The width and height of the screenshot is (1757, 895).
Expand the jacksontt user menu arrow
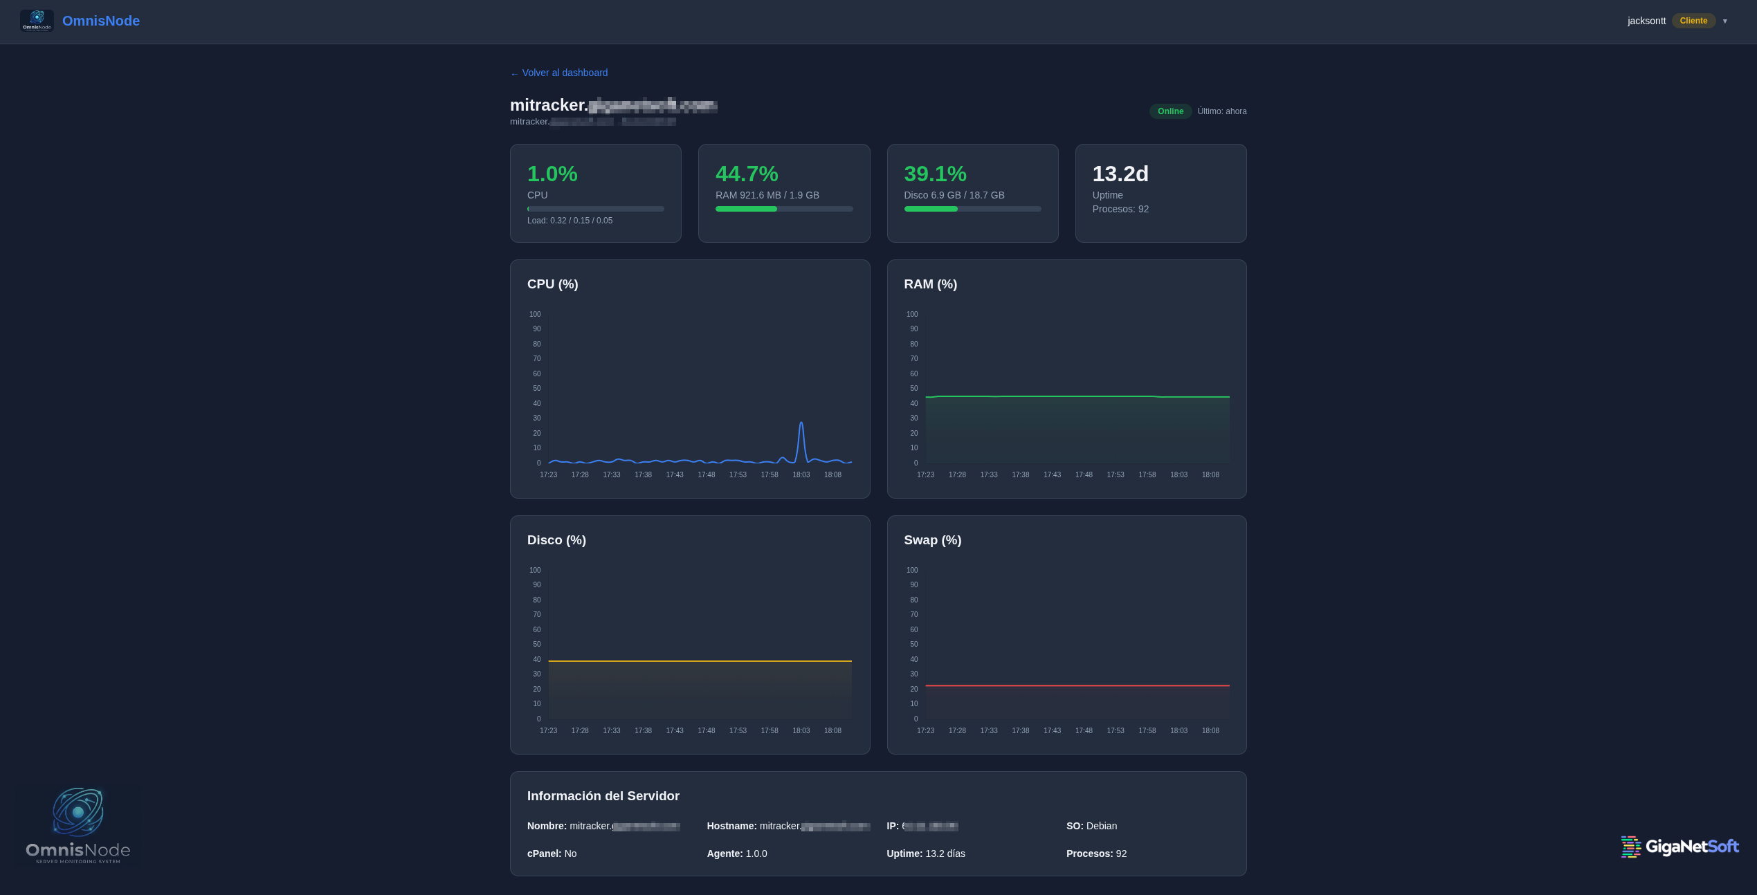tap(1724, 21)
